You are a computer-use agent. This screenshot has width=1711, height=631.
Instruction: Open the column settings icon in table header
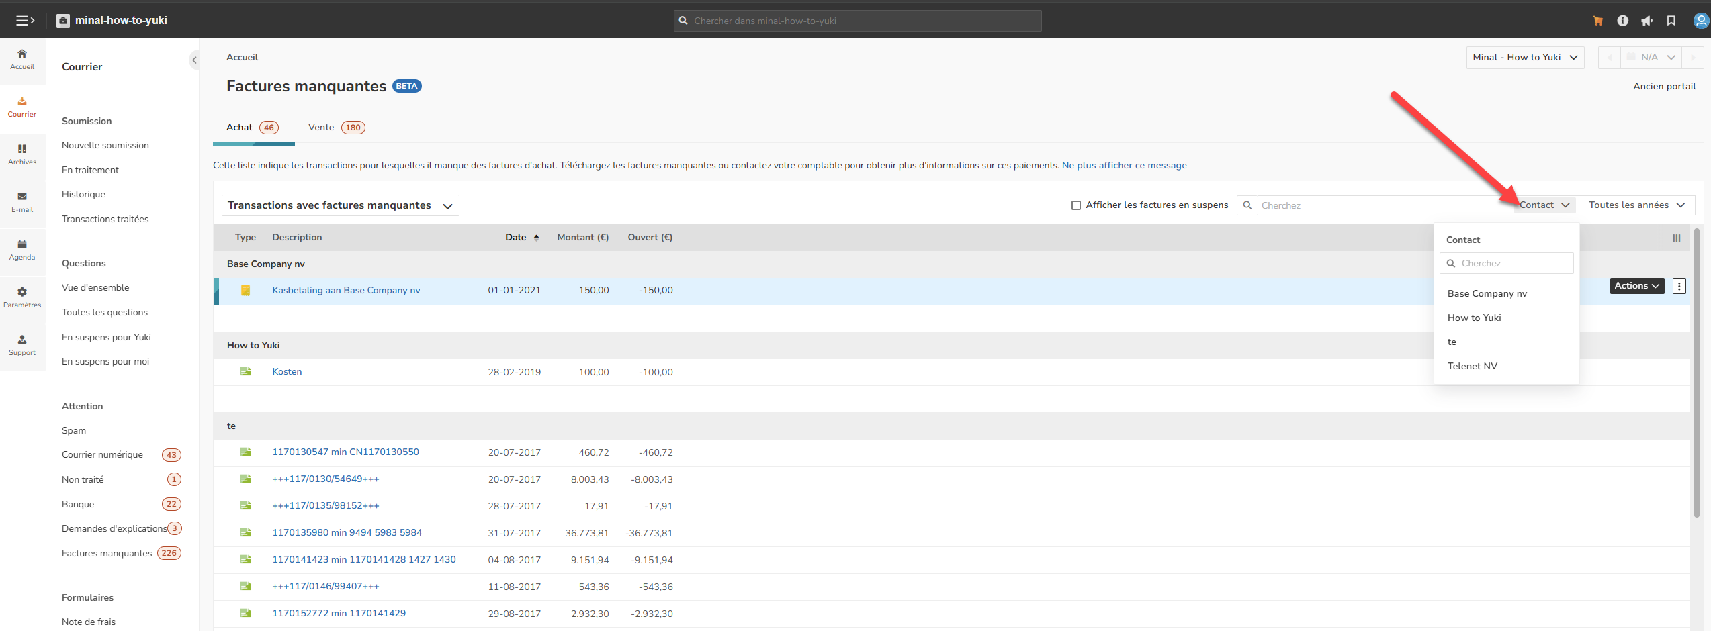coord(1677,238)
